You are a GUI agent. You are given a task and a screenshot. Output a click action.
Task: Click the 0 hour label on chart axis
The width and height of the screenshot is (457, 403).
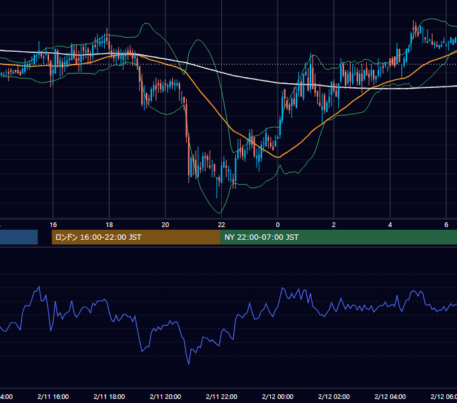[278, 225]
